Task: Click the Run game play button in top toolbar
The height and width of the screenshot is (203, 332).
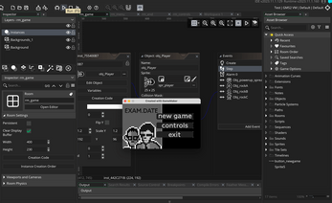Action: (64, 8)
